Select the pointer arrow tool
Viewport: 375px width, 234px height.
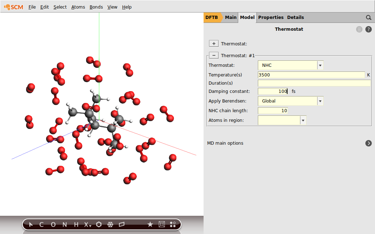(x=31, y=224)
